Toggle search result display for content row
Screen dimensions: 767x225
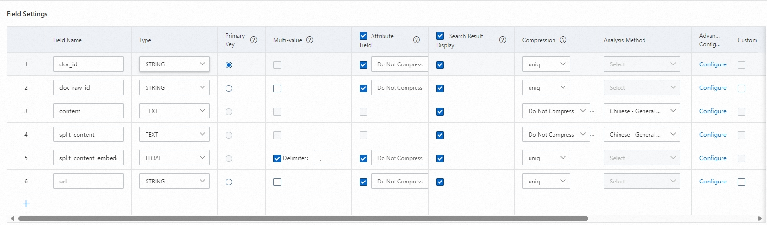click(440, 112)
